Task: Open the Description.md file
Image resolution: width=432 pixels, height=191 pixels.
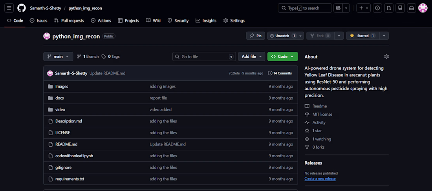Action: [x=69, y=121]
